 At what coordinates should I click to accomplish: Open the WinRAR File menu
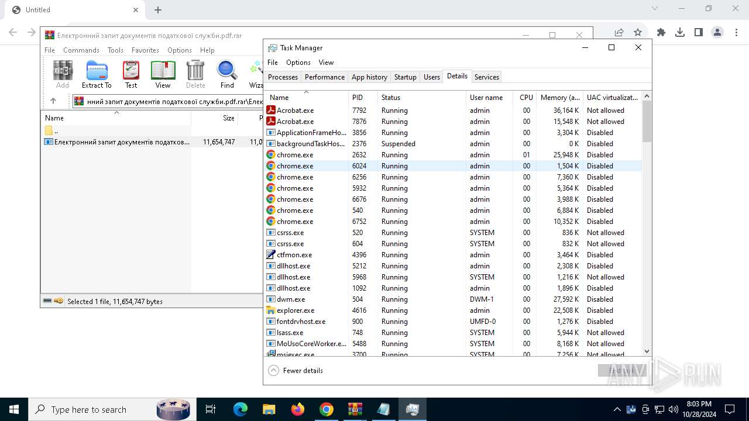pos(50,50)
